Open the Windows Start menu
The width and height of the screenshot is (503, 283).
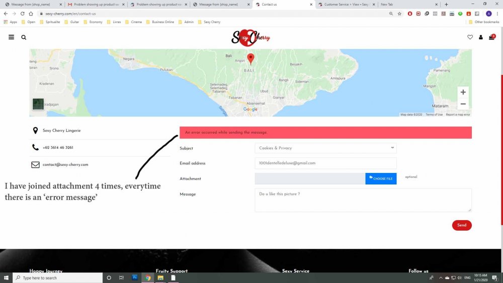[x=6, y=278]
